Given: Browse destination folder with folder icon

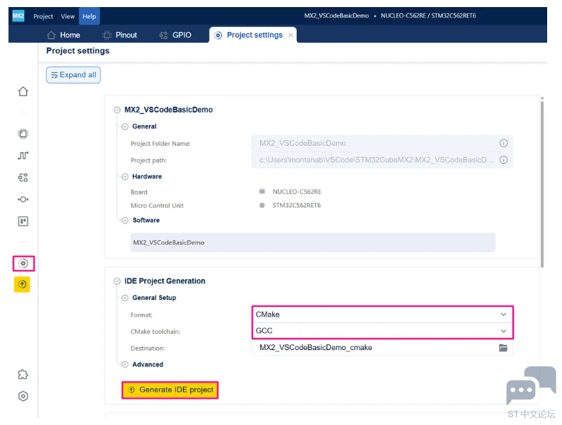Looking at the screenshot, I should (x=503, y=347).
